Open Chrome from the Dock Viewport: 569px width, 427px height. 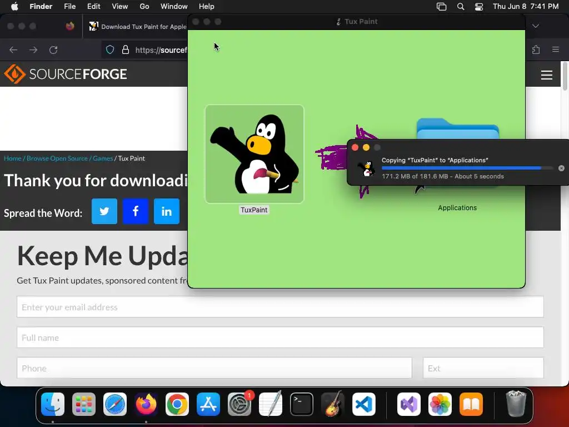click(x=177, y=404)
